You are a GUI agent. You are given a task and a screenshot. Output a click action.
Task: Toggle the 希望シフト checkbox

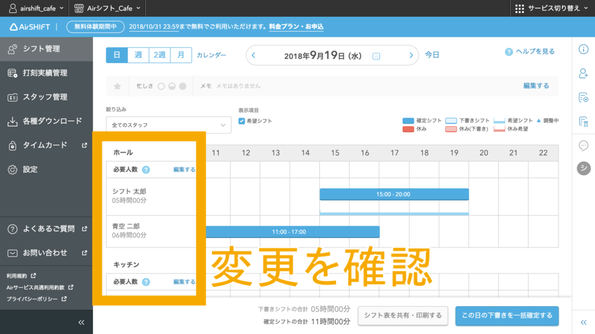(242, 121)
